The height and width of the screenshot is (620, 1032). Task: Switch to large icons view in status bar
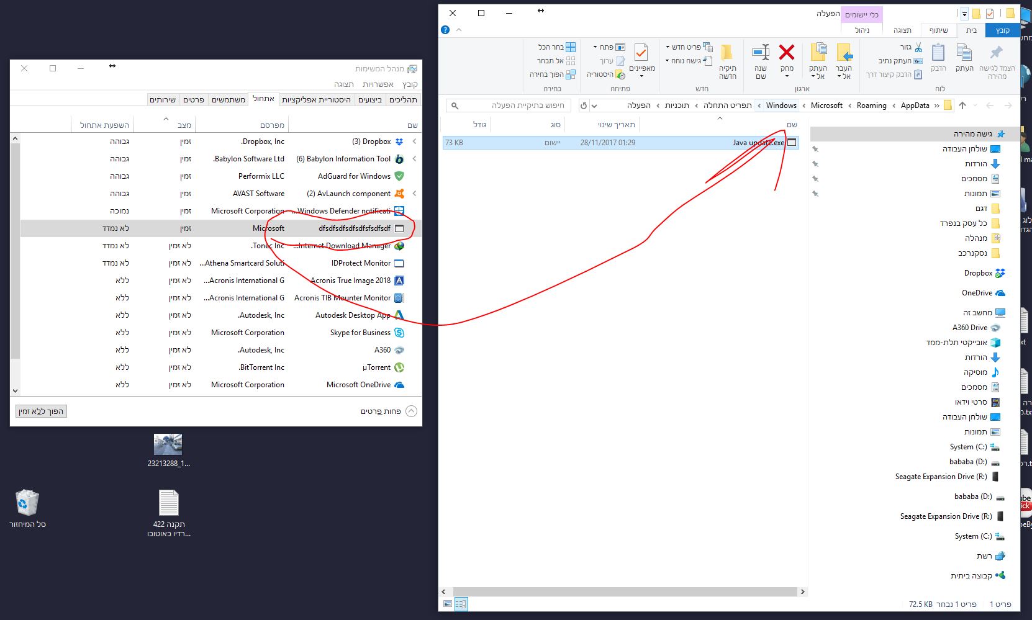[448, 604]
